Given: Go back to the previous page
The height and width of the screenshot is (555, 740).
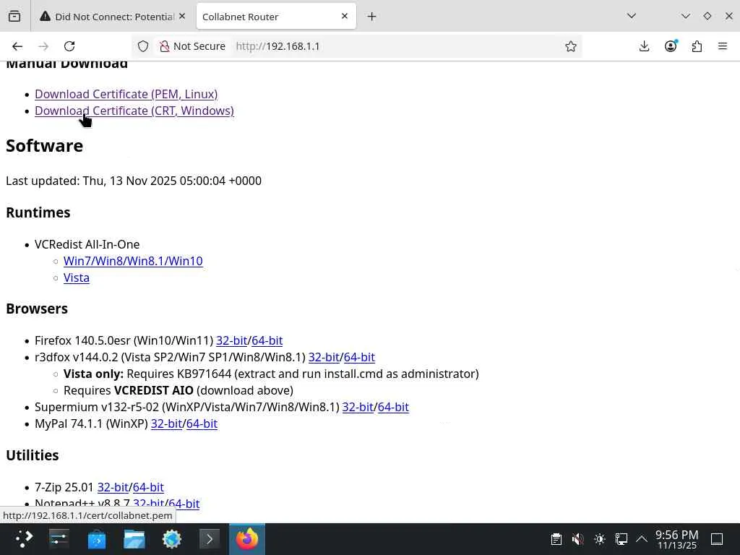Looking at the screenshot, I should (x=17, y=46).
